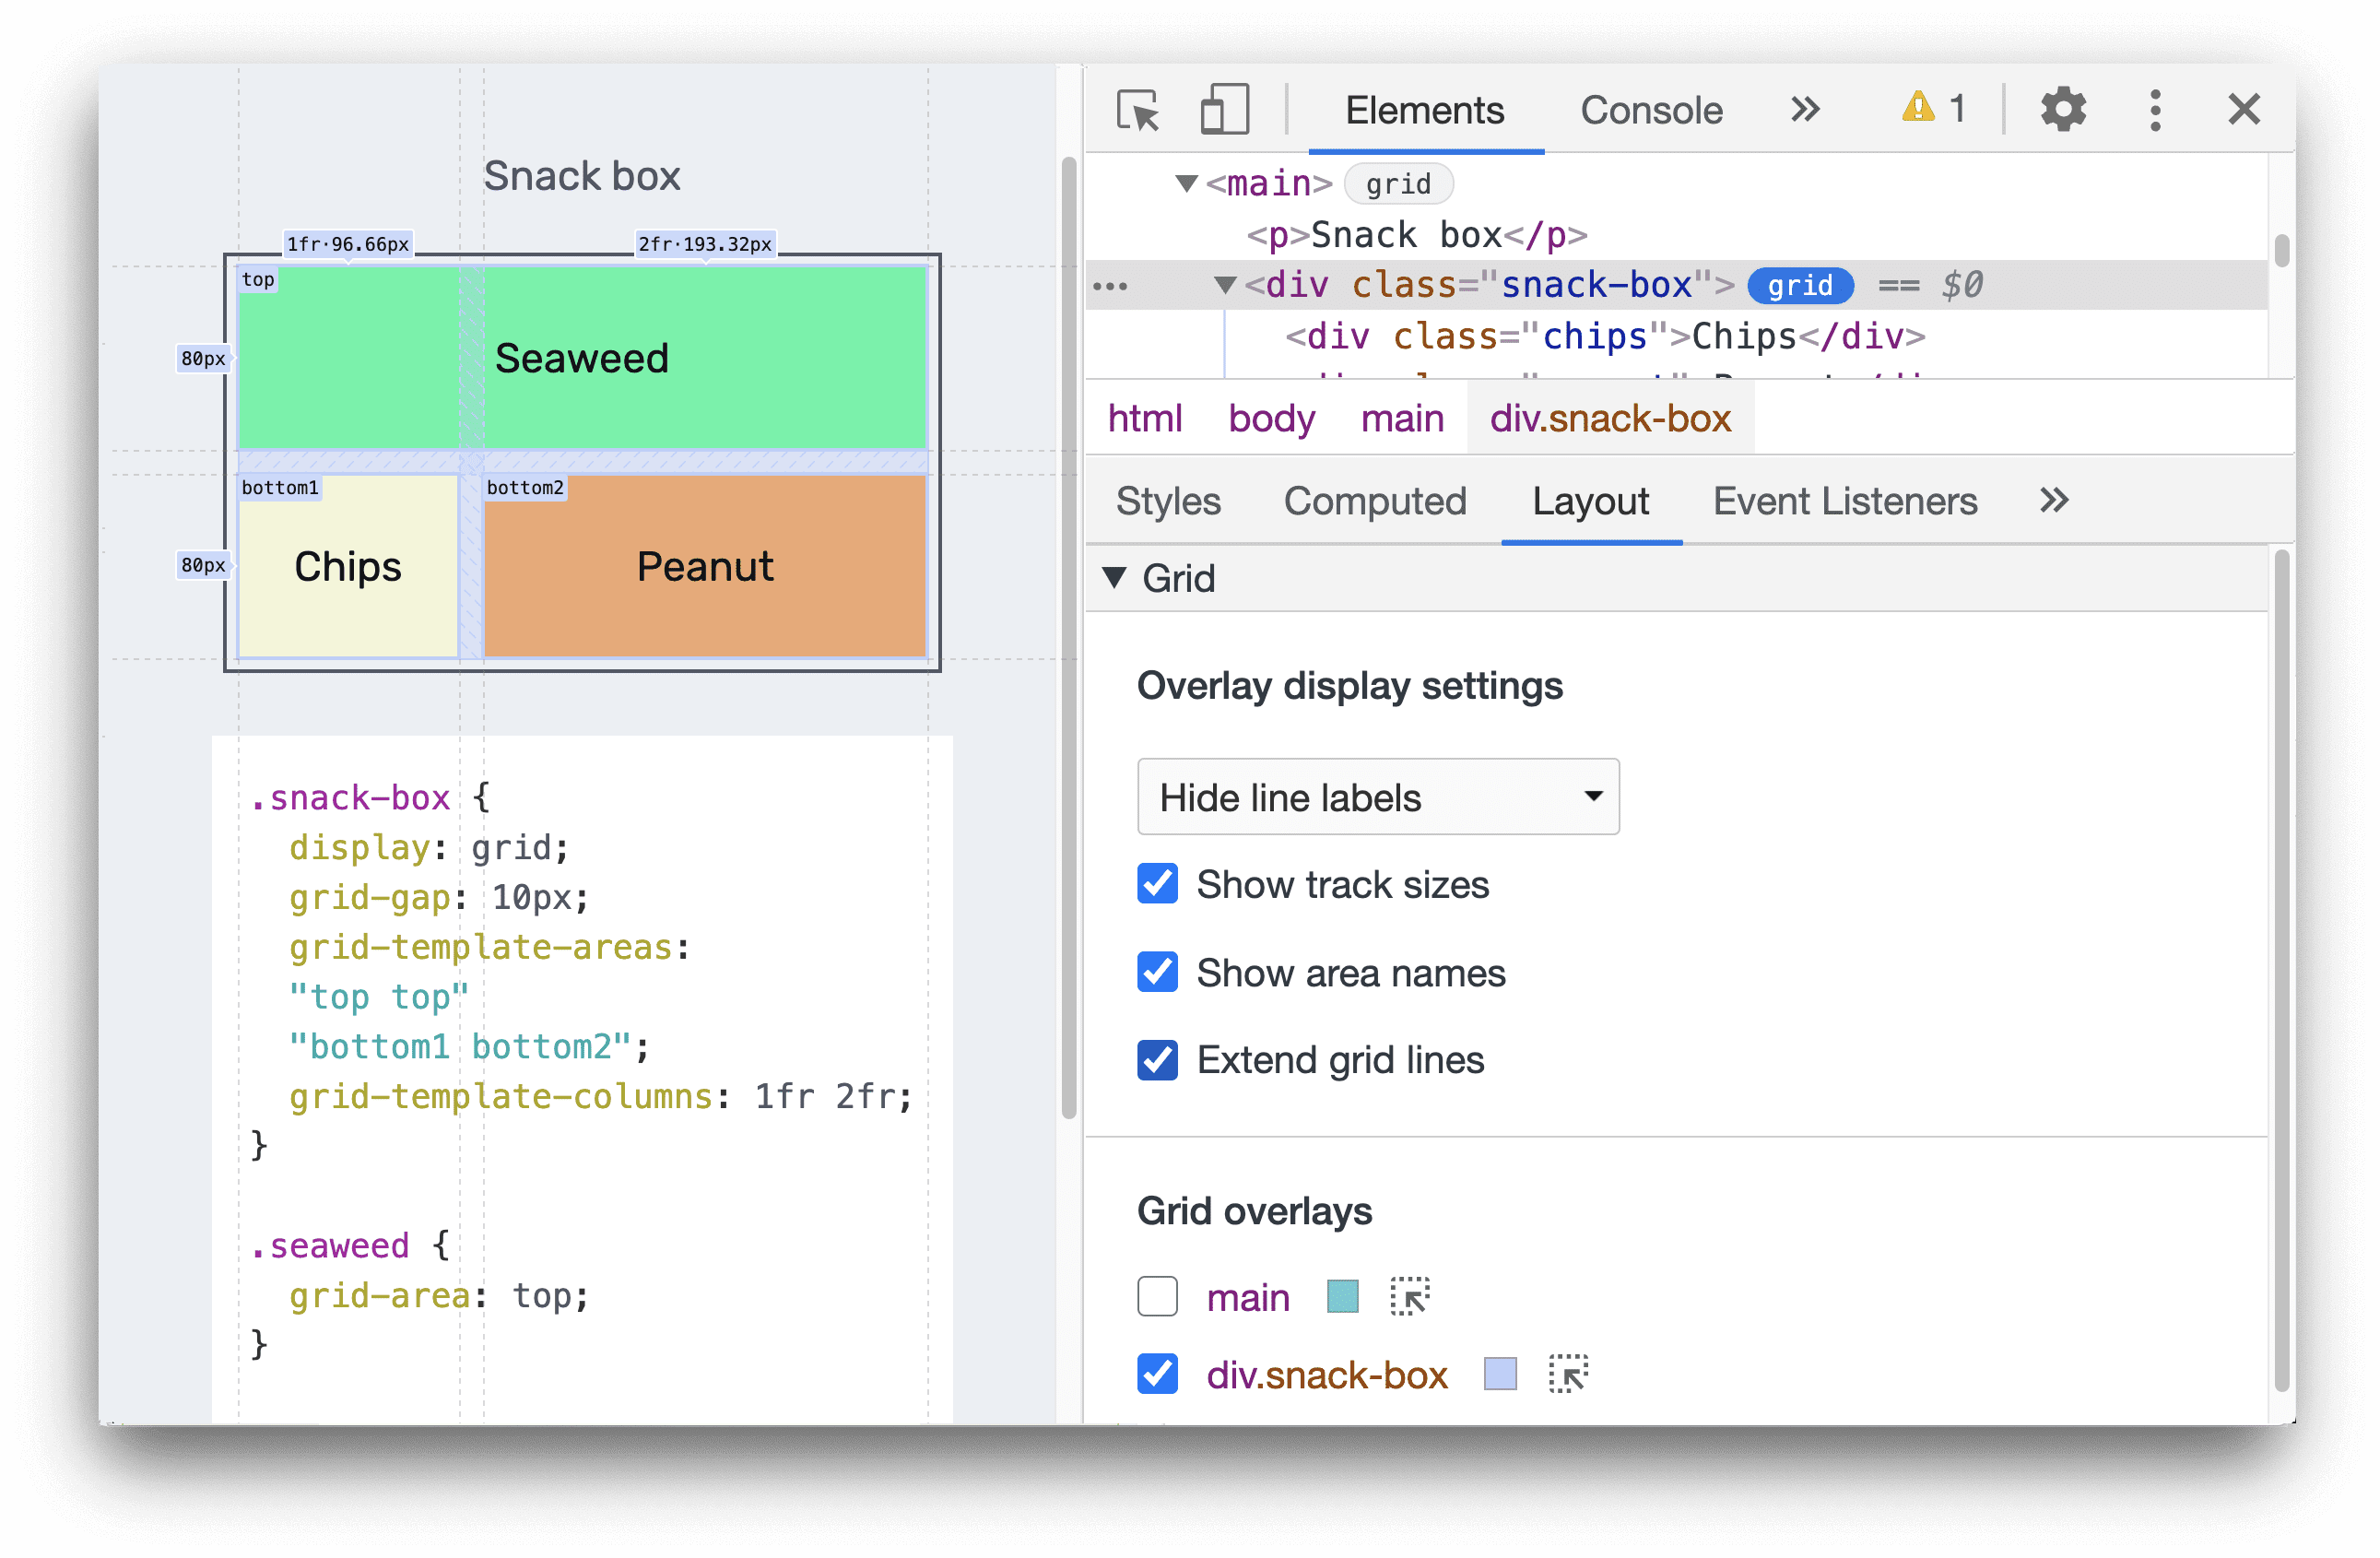Image resolution: width=2380 pixels, height=1558 pixels.
Task: Toggle the Show track sizes checkbox
Action: [1156, 883]
